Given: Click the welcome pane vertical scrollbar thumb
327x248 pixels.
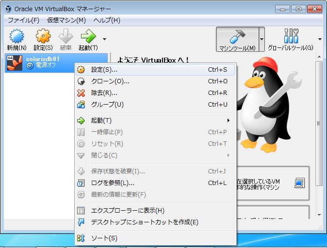Looking at the screenshot, I should click(319, 123).
